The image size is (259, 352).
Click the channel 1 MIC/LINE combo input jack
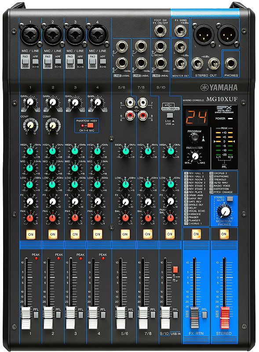tap(30, 34)
